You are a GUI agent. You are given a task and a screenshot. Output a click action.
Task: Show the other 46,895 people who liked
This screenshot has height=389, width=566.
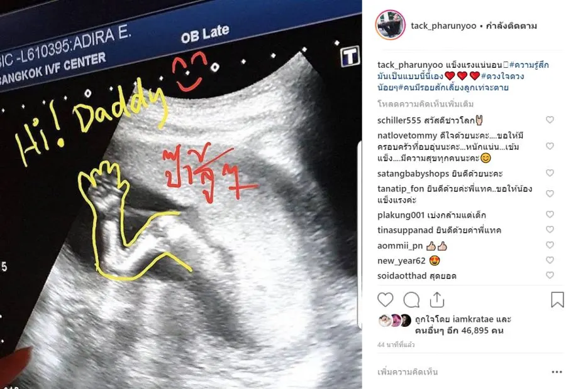click(x=459, y=331)
